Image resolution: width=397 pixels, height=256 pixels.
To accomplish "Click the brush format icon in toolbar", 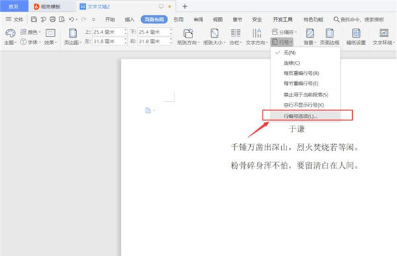I will pos(43,19).
